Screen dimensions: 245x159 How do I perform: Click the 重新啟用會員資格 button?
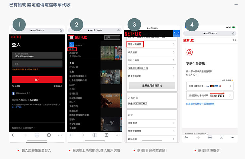152,86
